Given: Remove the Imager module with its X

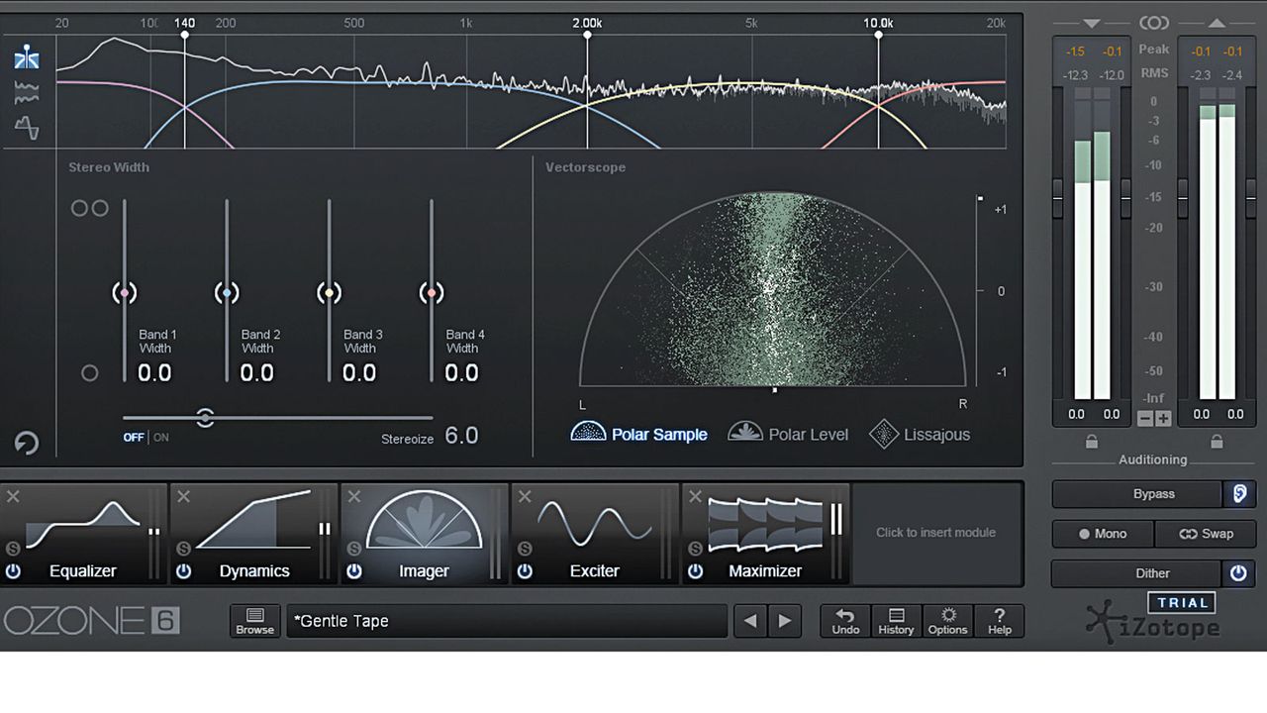Looking at the screenshot, I should coord(354,496).
